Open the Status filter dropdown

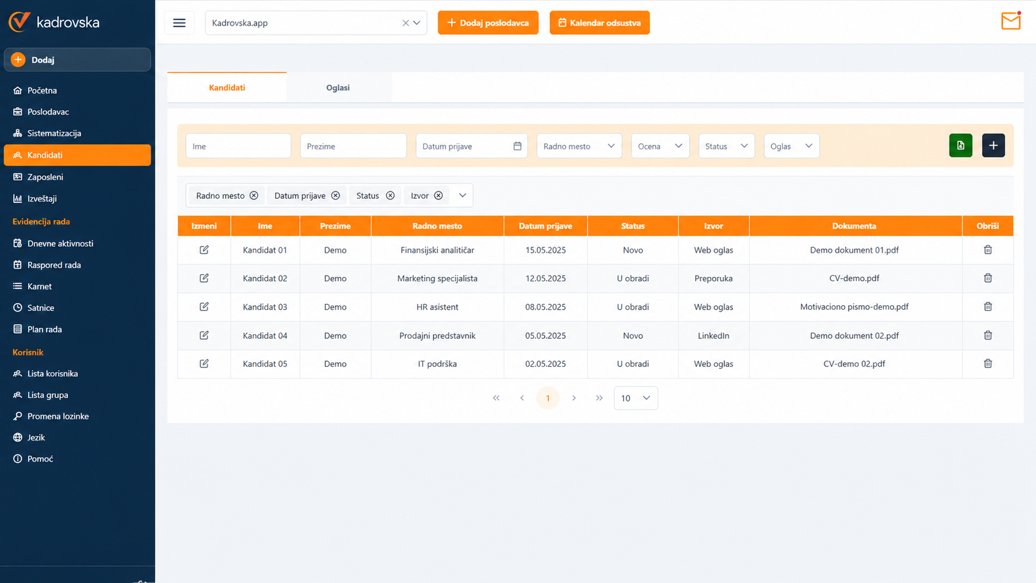pos(726,146)
